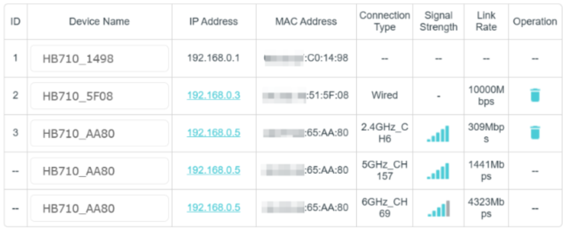
Task: Edit the HB710_1498 device name field
Action: [100, 59]
